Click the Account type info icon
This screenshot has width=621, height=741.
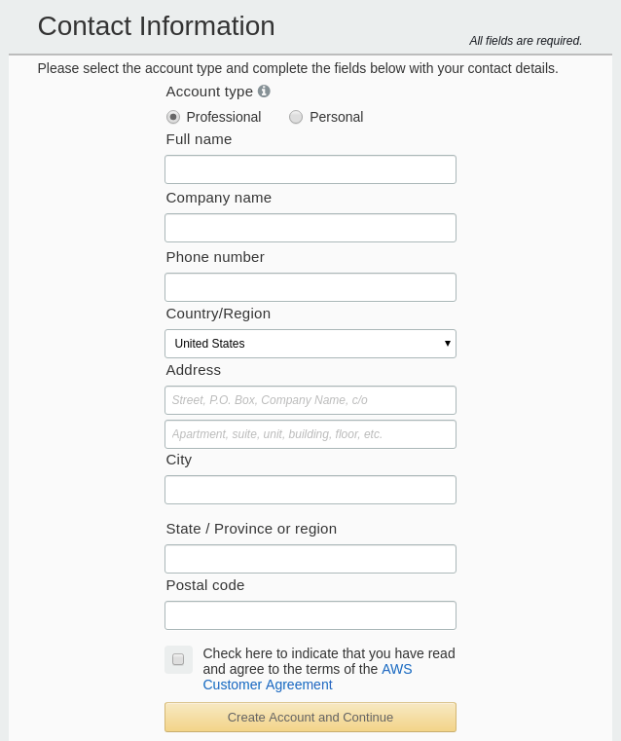click(x=264, y=91)
